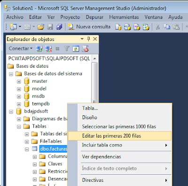Collapse the bdajpdsoft database node
Image resolution: width=188 pixels, height=186 pixels.
click(x=11, y=112)
